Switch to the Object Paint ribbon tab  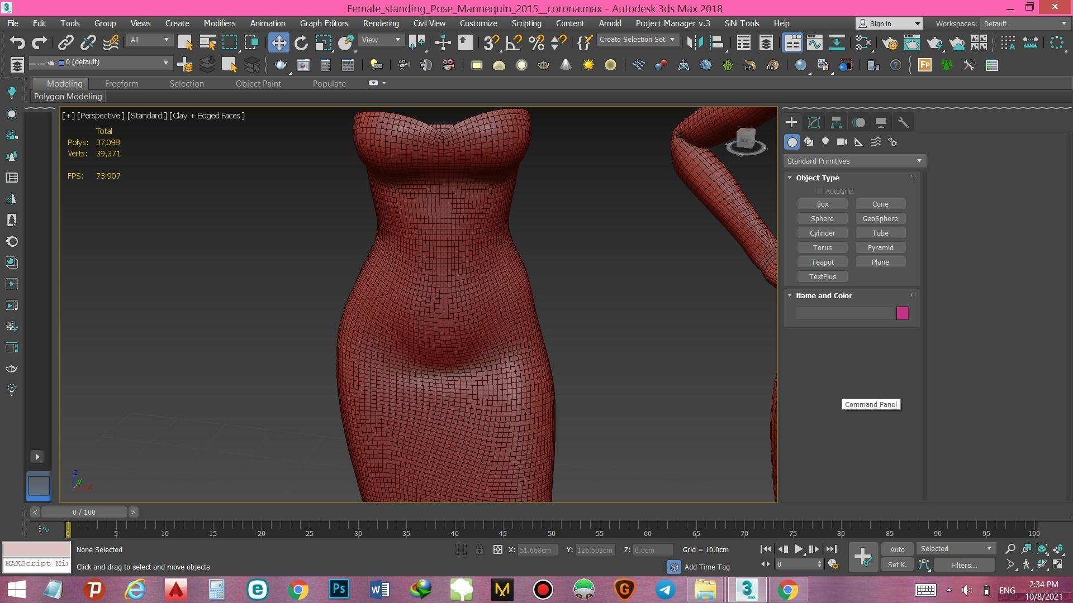pos(258,83)
